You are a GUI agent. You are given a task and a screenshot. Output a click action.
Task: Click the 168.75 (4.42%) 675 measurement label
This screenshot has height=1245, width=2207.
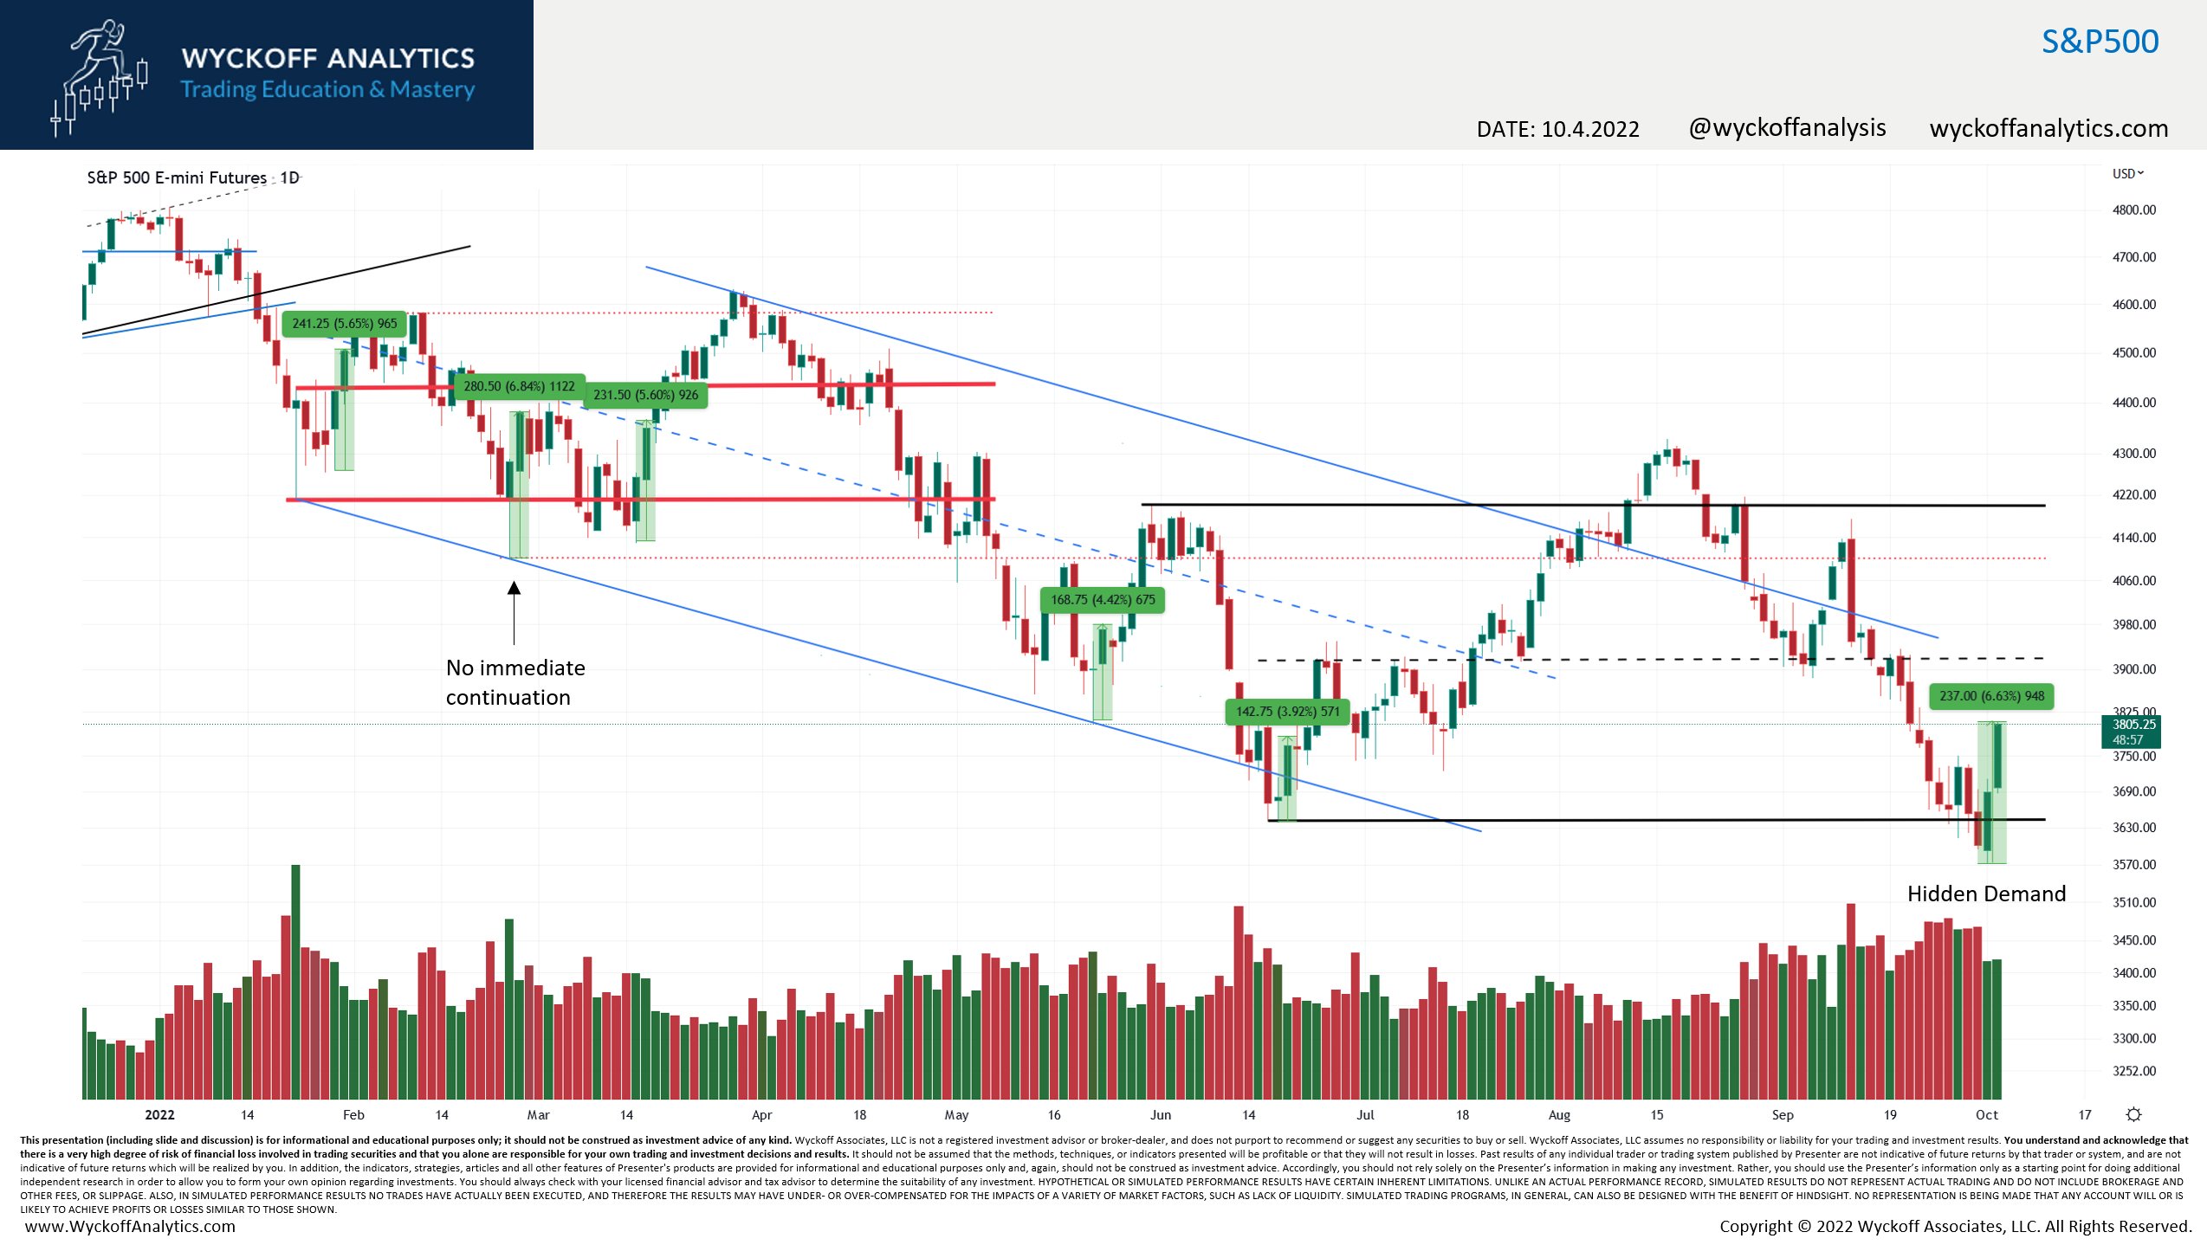click(1103, 599)
